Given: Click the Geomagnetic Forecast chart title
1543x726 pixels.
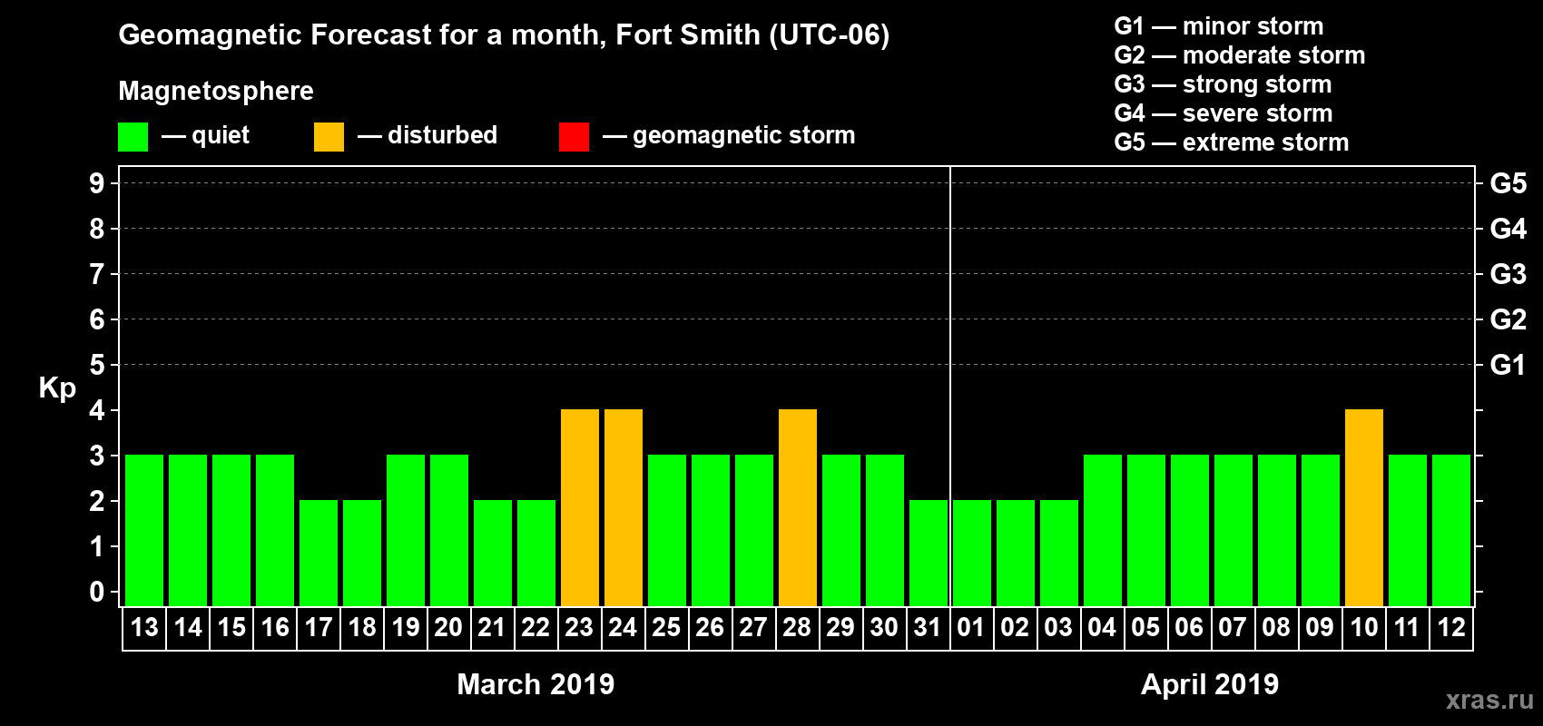Looking at the screenshot, I should click(x=504, y=35).
